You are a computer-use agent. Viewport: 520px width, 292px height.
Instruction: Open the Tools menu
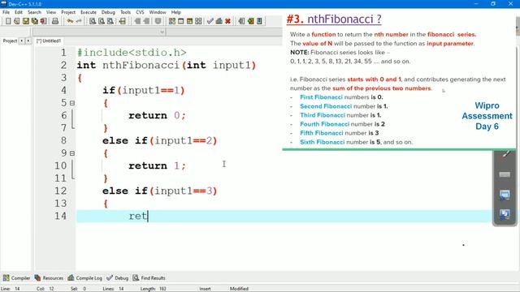tap(125, 12)
